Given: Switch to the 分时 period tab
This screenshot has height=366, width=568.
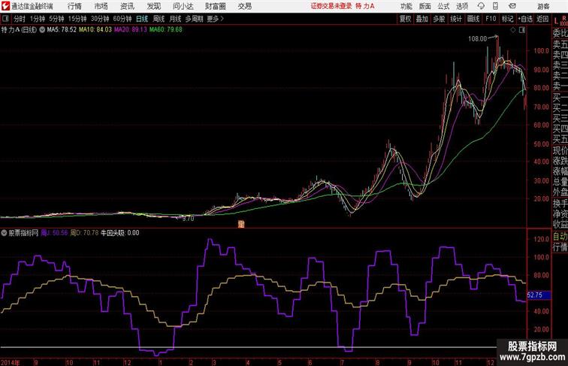Looking at the screenshot, I should (x=20, y=19).
